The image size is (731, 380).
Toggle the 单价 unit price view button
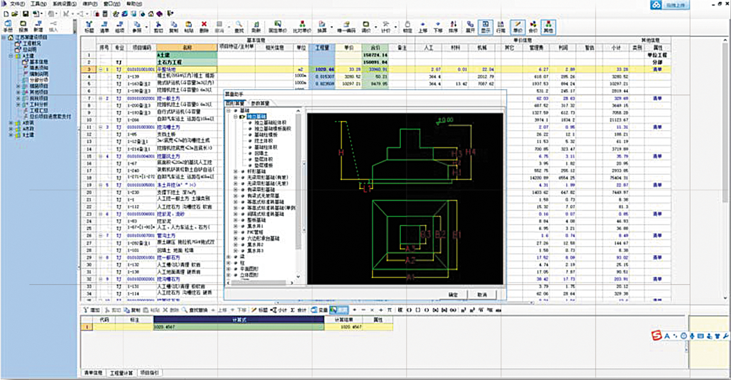[x=517, y=26]
